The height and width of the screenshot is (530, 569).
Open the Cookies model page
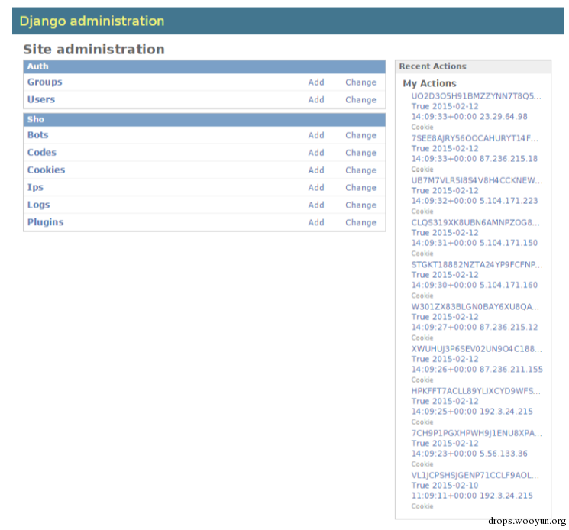tap(46, 170)
